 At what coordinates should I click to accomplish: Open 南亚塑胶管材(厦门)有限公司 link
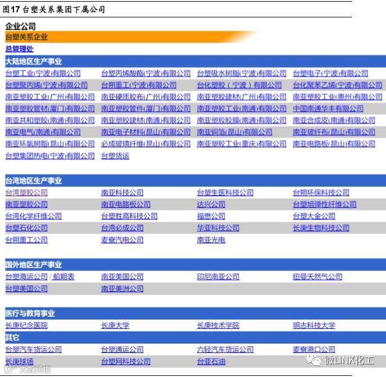(x=50, y=108)
